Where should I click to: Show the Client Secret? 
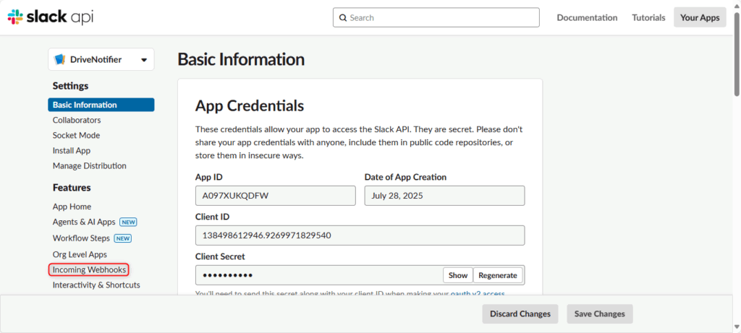(x=458, y=275)
